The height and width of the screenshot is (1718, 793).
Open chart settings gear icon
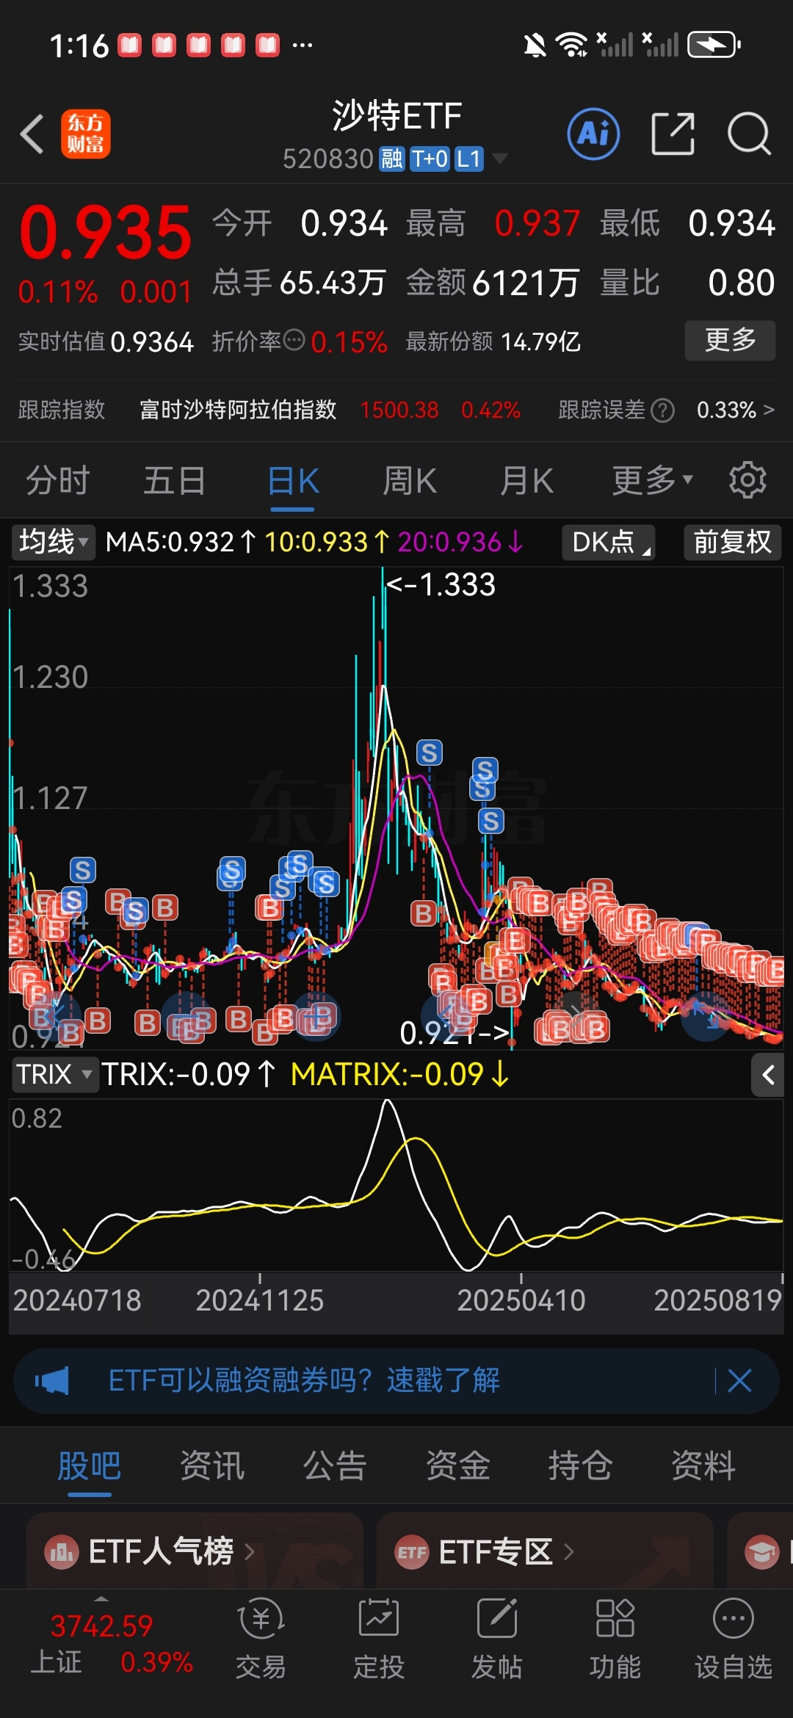(x=747, y=480)
